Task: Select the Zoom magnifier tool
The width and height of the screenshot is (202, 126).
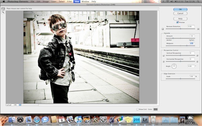Action: 3,12
